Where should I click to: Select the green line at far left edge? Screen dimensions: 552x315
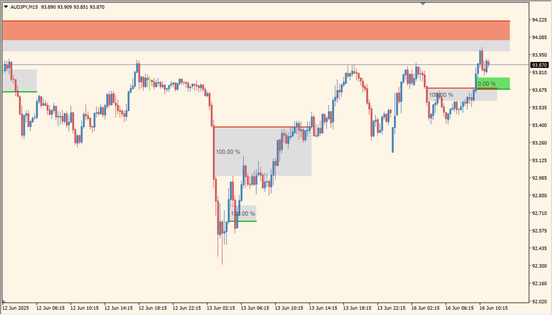click(19, 92)
